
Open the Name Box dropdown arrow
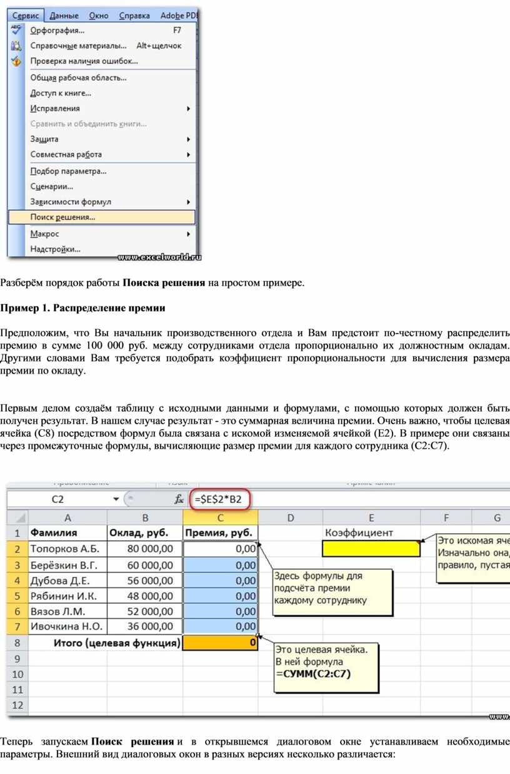[x=116, y=499]
